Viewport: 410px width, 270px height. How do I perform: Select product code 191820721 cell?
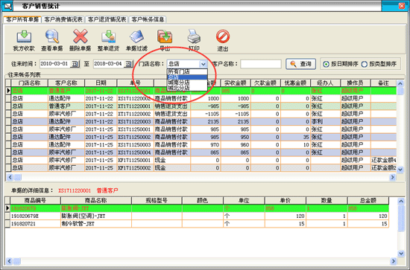point(35,224)
